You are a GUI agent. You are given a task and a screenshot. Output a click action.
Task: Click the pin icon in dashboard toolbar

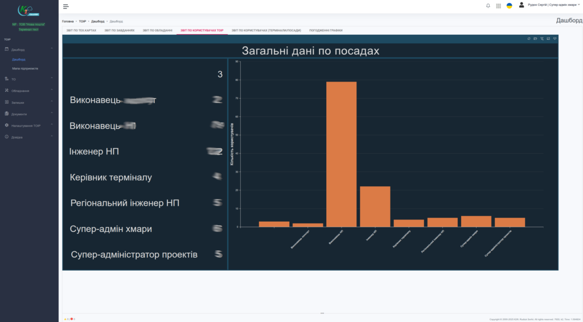[555, 39]
